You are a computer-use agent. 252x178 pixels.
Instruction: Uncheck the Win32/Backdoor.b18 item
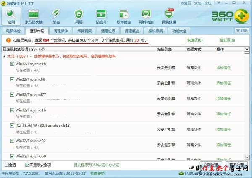click(12, 125)
